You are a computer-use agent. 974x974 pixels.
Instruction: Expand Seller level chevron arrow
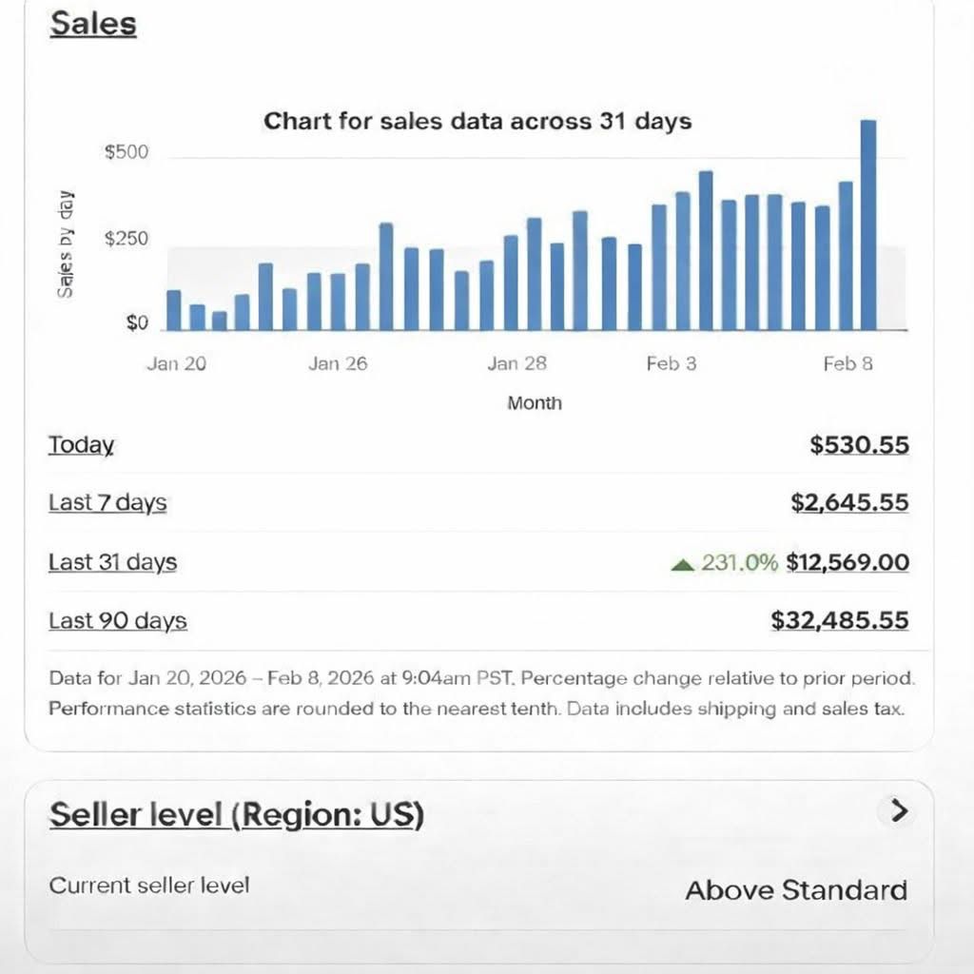coord(898,810)
